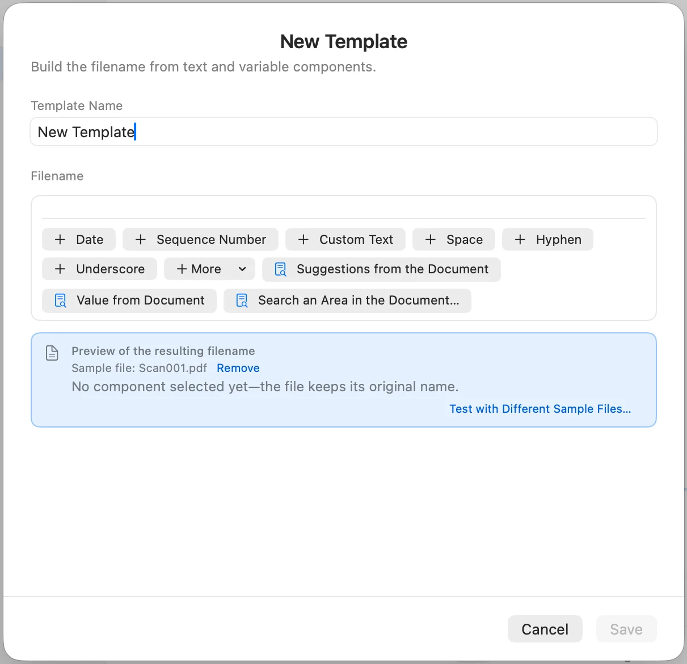Add a Date component
This screenshot has height=664, width=687.
coord(79,239)
